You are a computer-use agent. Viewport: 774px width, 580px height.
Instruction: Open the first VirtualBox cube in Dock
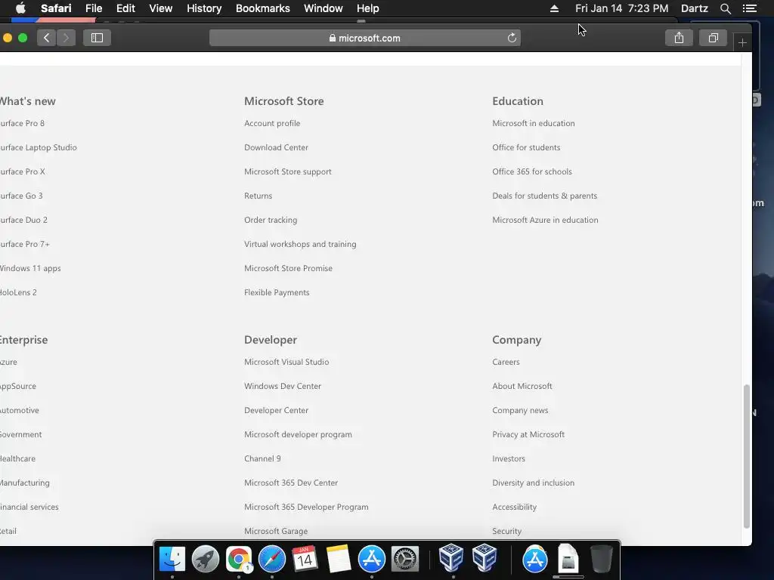pyautogui.click(x=451, y=558)
